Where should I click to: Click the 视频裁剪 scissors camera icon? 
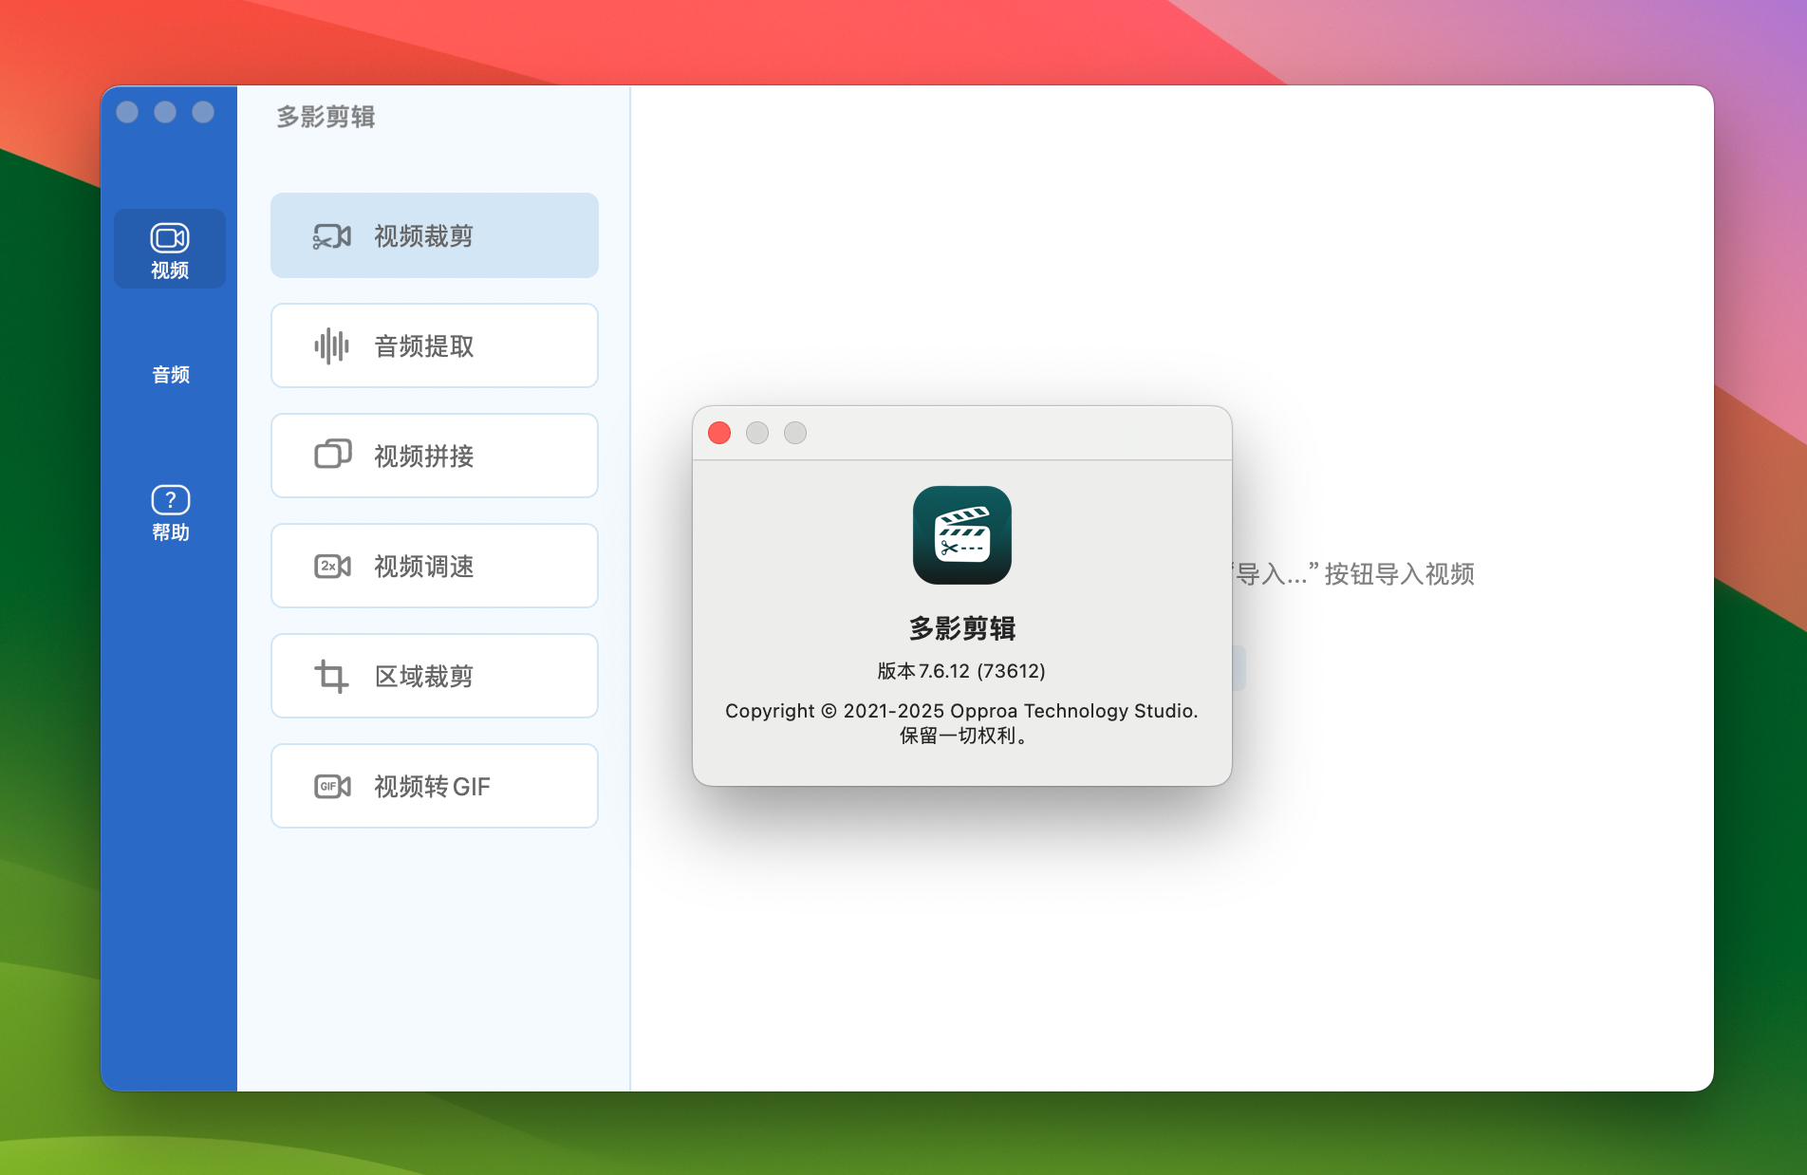coord(332,236)
